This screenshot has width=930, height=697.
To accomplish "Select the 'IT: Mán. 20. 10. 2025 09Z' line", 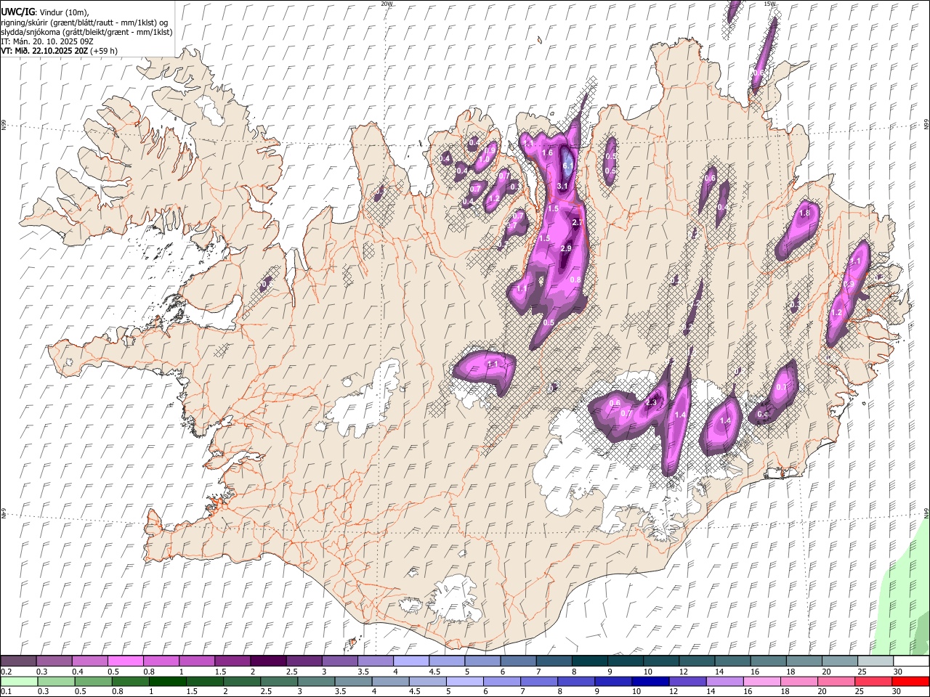I will 47,41.
